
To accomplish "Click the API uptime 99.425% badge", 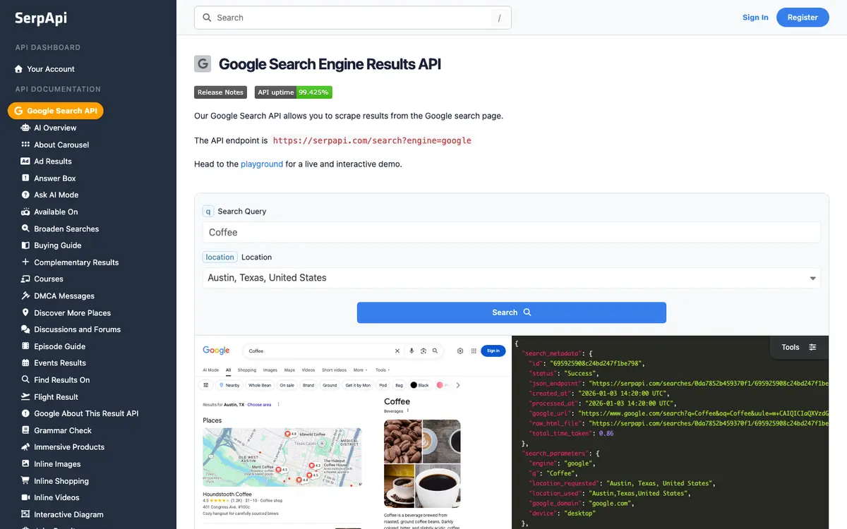I will point(293,92).
